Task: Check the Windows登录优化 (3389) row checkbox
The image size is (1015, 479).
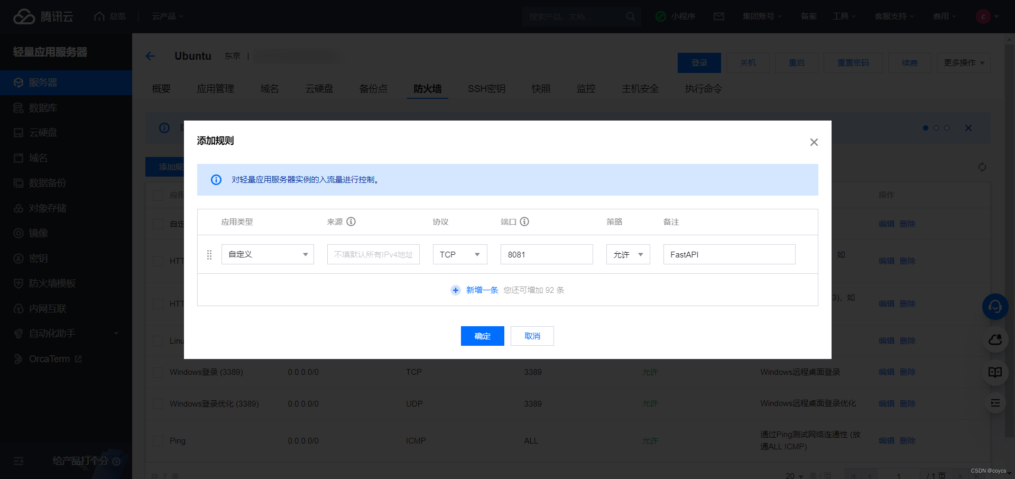Action: pos(158,404)
